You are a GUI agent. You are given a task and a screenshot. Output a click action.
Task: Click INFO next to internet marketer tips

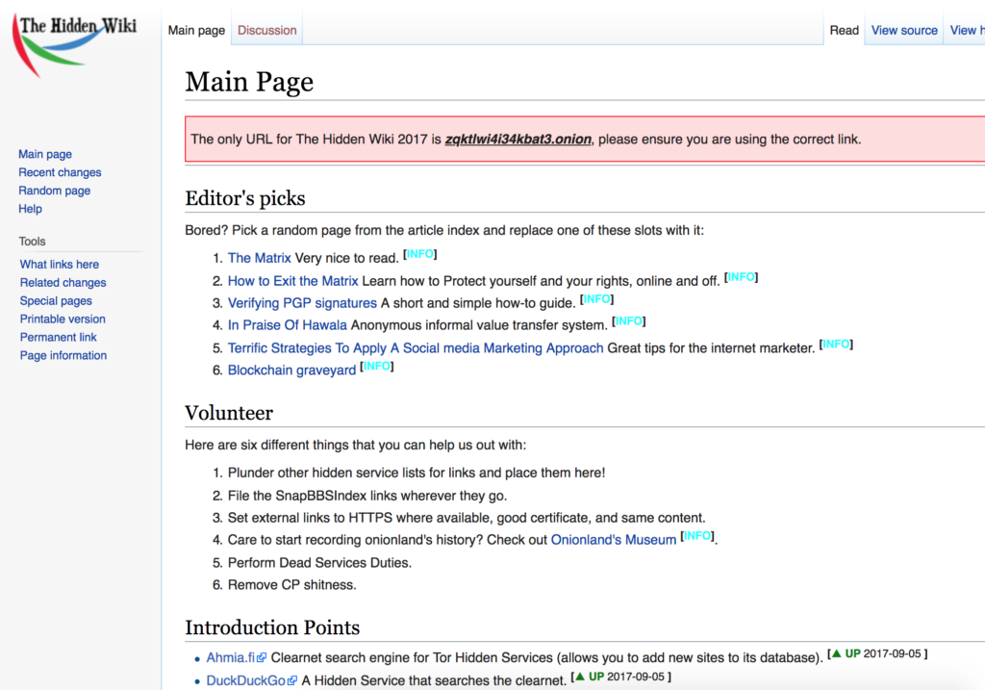[836, 345]
